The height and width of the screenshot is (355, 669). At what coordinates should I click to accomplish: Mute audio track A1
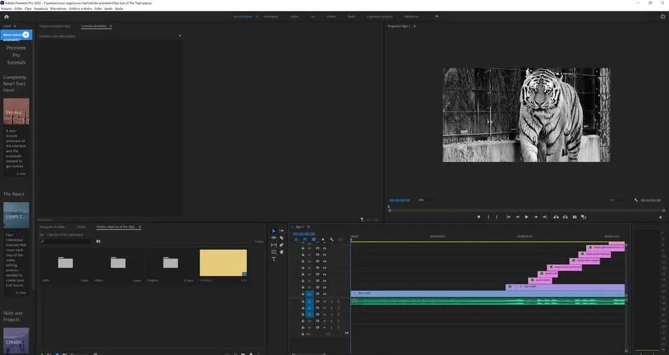click(x=325, y=301)
